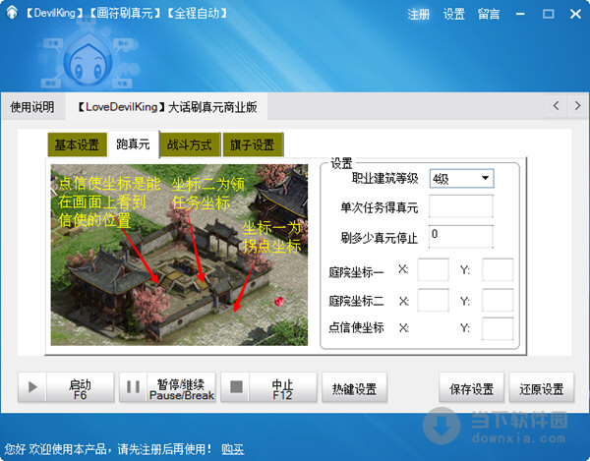Click the mascot face logo

[88, 61]
